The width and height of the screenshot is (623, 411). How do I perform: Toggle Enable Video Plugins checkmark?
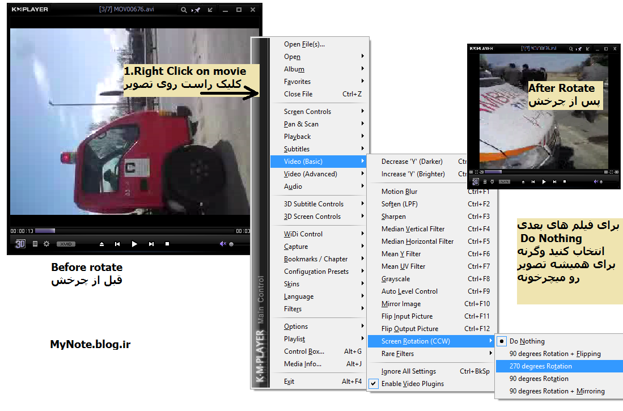pos(412,384)
